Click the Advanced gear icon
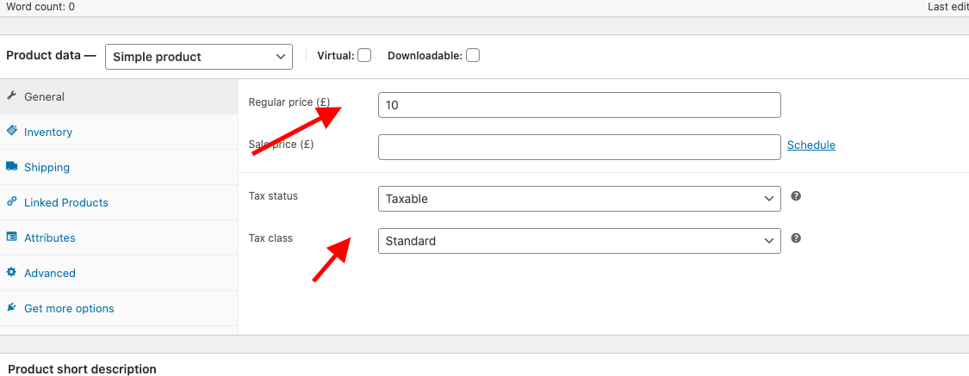969x376 pixels. click(11, 272)
